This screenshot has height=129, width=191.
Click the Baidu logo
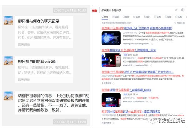point(95,11)
